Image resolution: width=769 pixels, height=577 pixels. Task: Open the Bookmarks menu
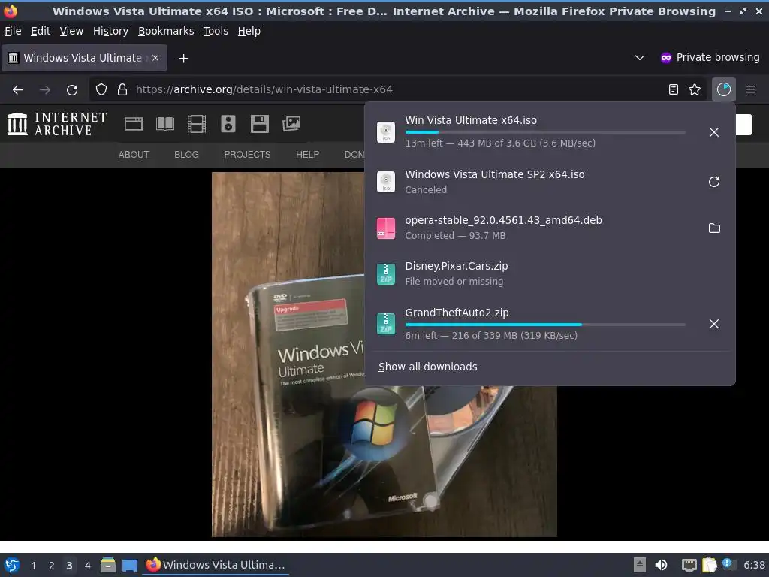166,31
